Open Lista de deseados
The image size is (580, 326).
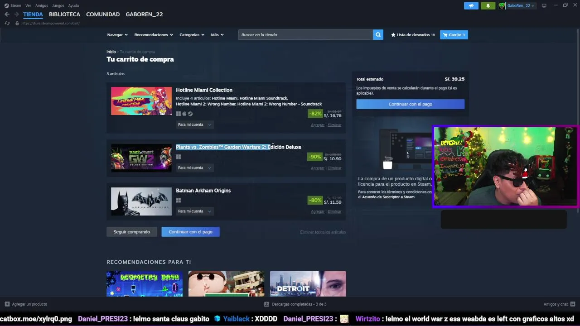coord(413,35)
